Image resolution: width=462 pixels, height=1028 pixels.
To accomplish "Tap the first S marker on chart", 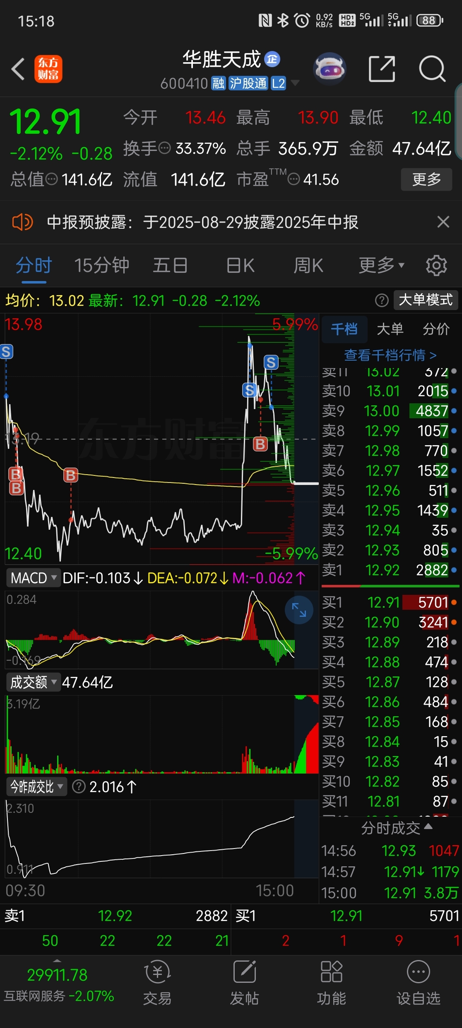I will coord(6,352).
